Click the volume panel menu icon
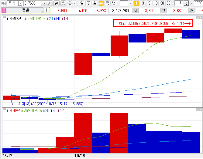Screen dimensions: 203x159 (x=4, y=109)
